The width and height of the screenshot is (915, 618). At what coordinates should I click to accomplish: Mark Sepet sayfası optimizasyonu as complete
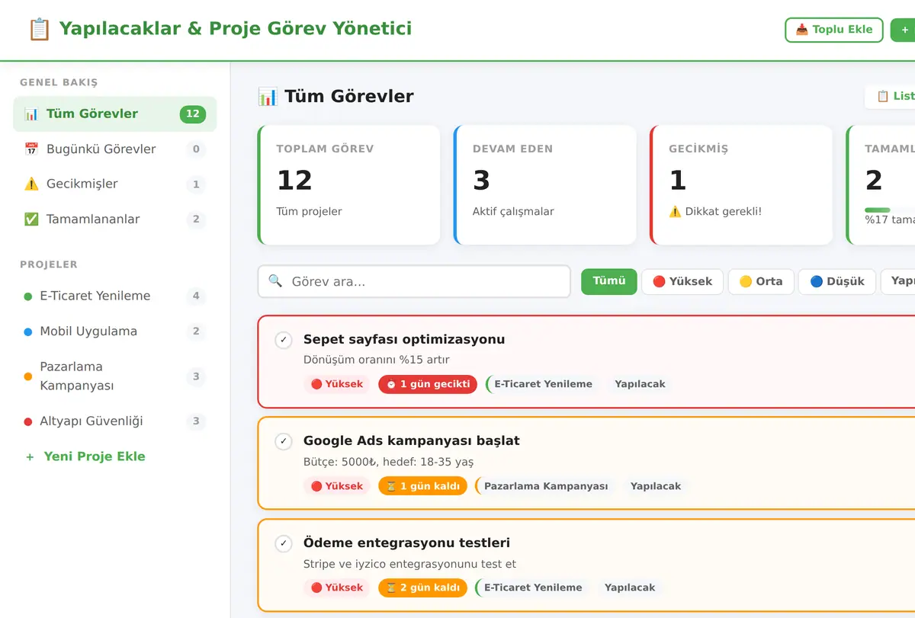tap(284, 340)
